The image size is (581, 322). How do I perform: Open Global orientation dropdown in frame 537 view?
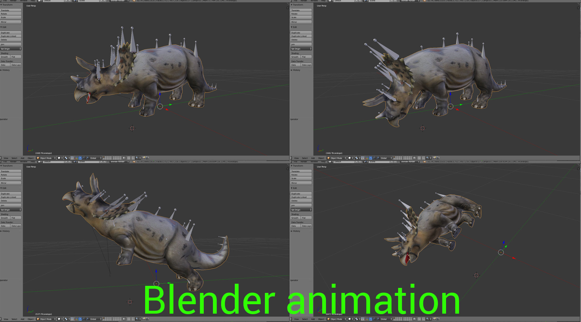click(x=95, y=319)
